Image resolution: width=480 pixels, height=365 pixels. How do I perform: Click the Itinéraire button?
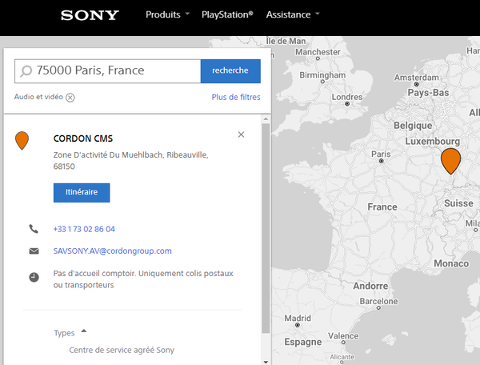click(x=82, y=193)
